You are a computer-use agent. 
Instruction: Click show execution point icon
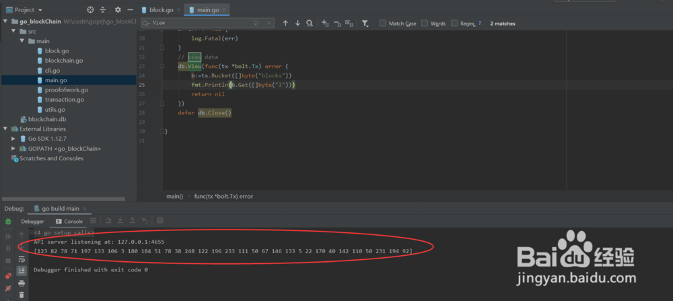[93, 221]
